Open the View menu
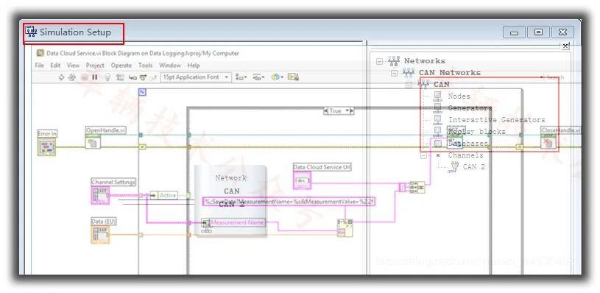The image size is (600, 293). tap(73, 66)
